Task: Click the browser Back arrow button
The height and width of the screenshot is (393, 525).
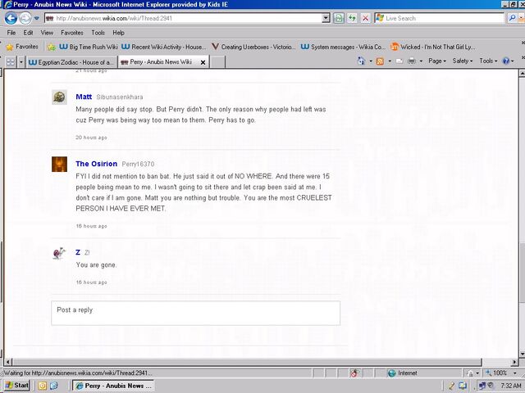Action: click(x=11, y=18)
